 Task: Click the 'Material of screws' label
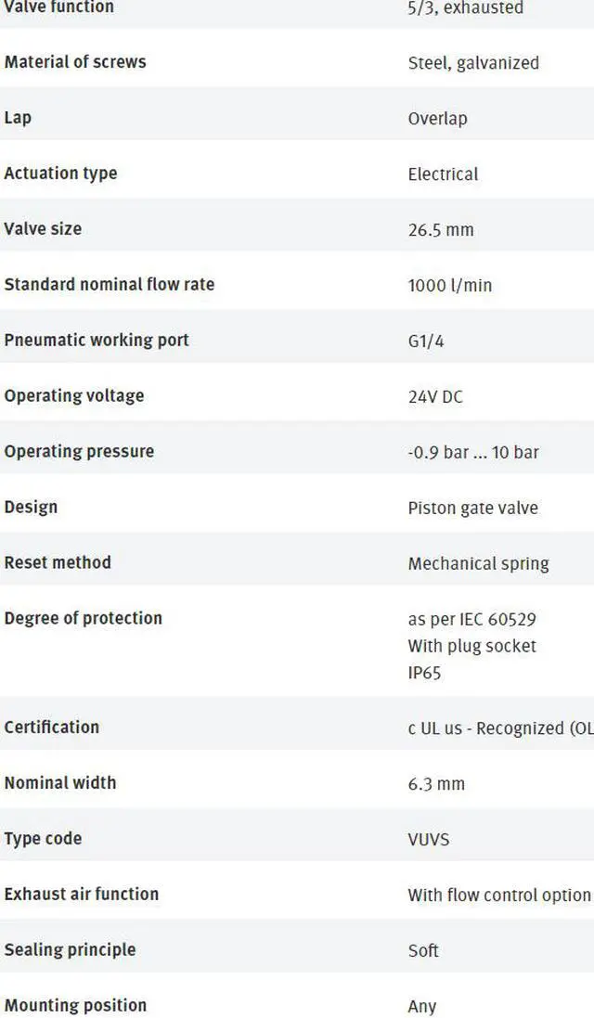click(75, 62)
